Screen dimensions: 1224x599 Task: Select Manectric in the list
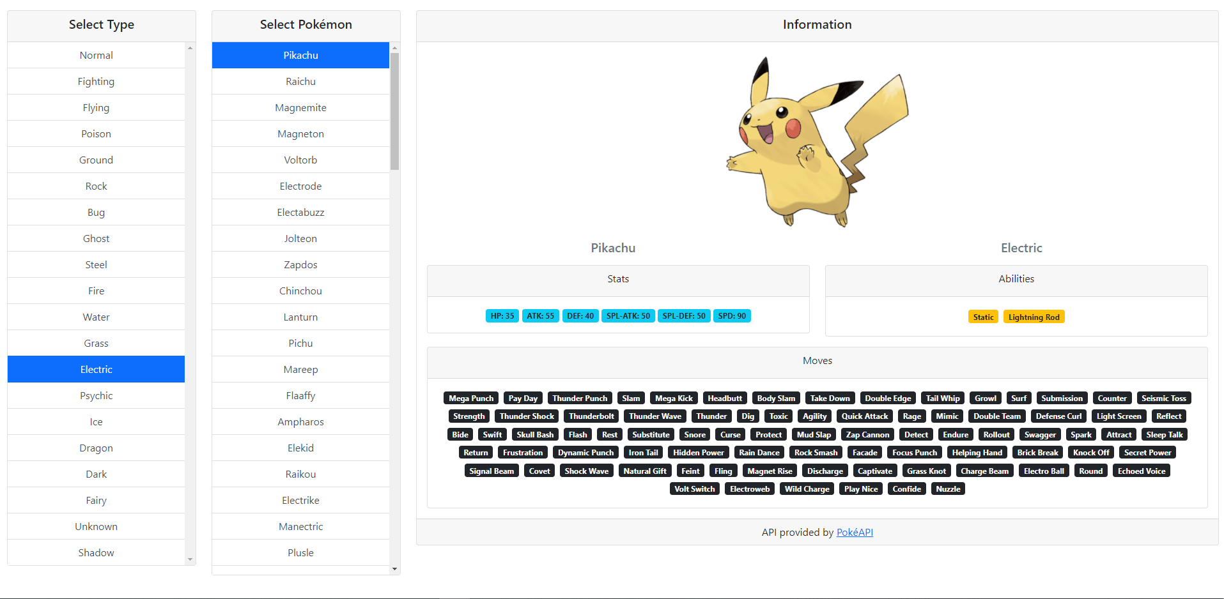coord(300,526)
